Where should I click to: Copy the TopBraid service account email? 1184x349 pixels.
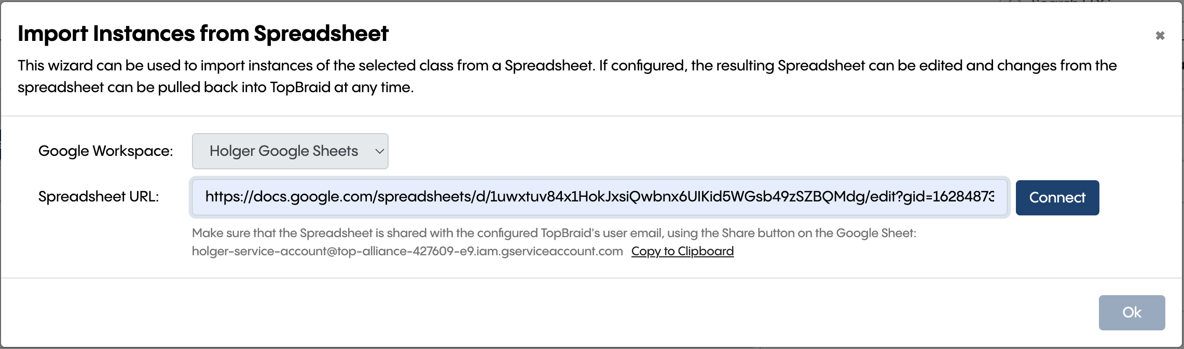click(x=682, y=251)
